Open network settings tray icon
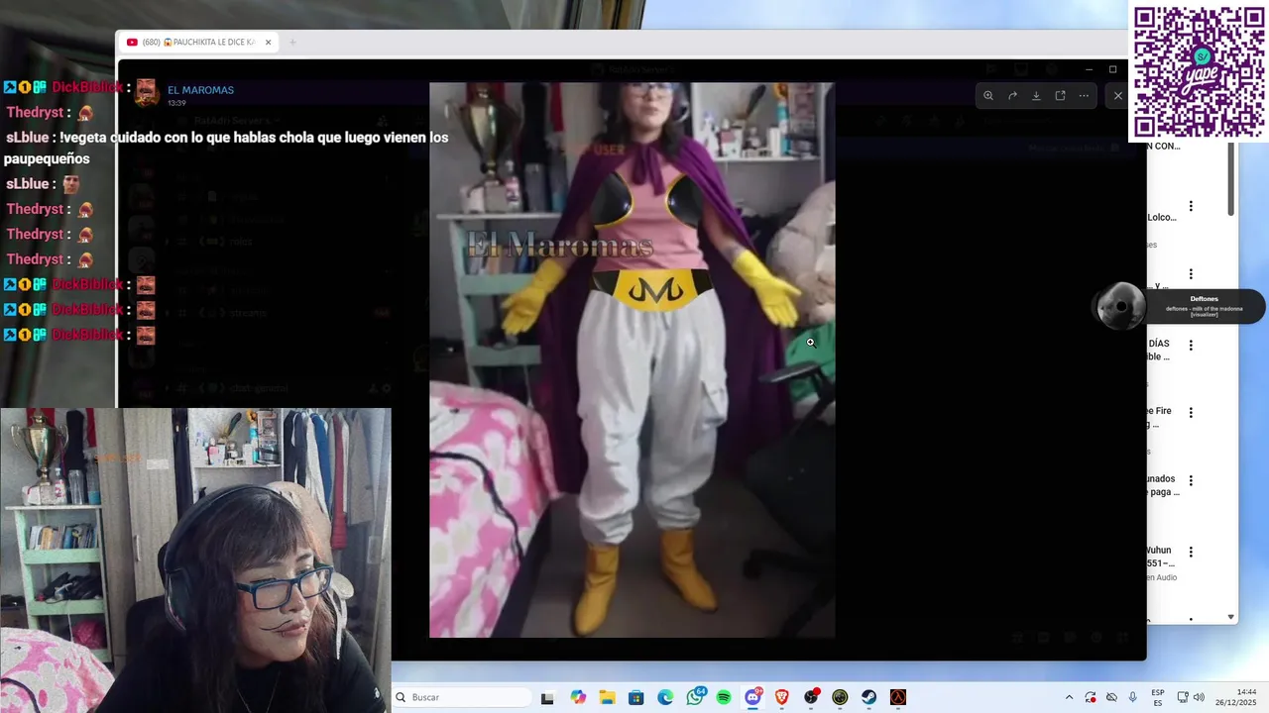Screen dimensions: 1269x713 pyautogui.click(x=1183, y=697)
